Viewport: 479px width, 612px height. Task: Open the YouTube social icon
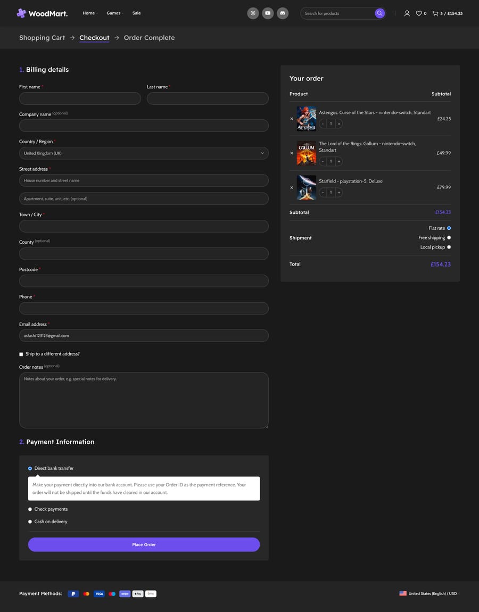coord(268,13)
